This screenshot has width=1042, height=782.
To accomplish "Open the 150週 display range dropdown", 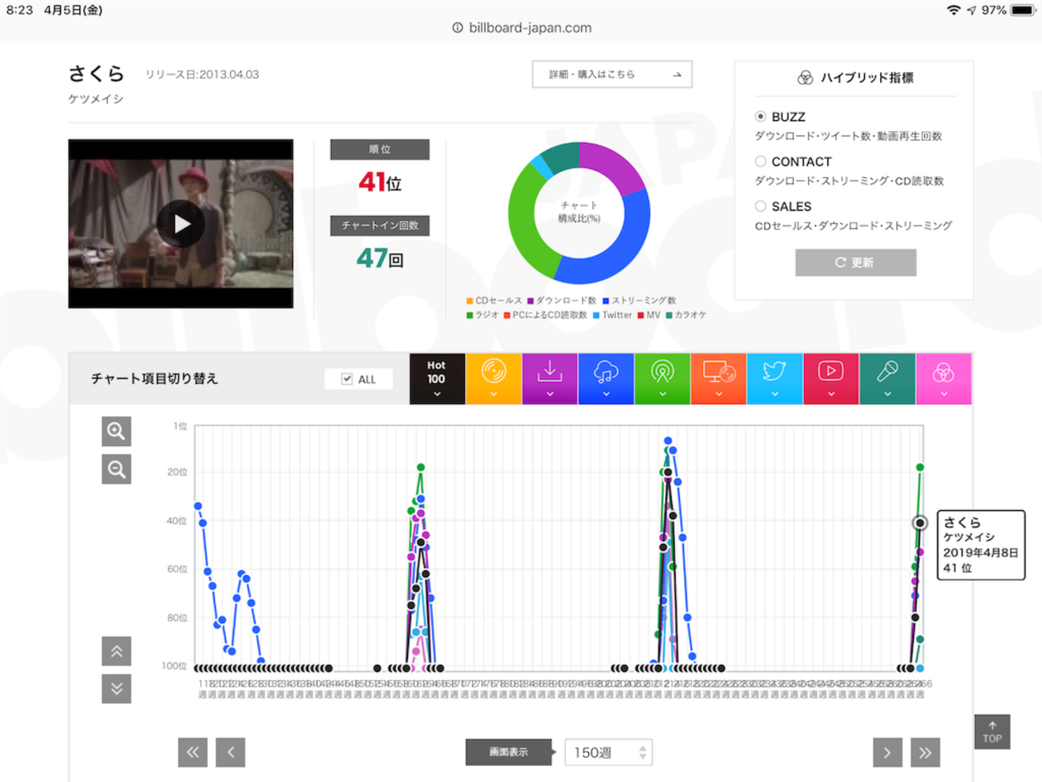I will point(608,752).
